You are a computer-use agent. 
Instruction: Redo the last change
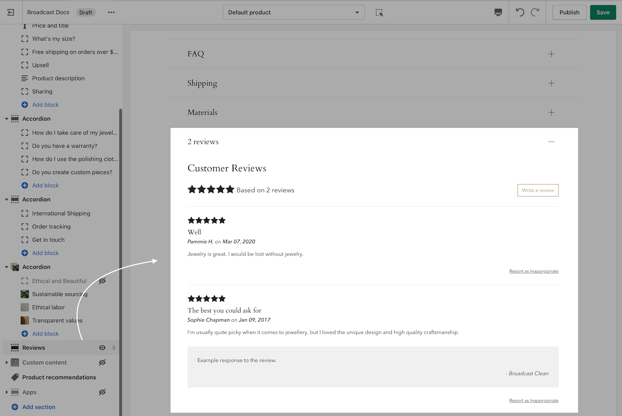click(x=535, y=12)
